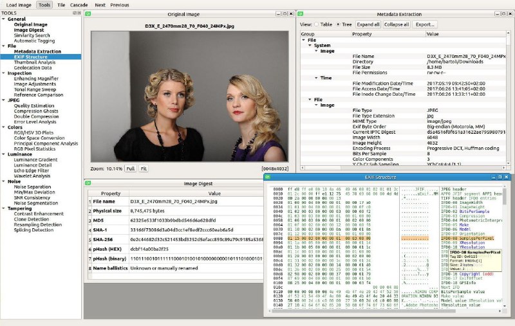Toggle the Tools button in toolbar
The height and width of the screenshot is (326, 515).
[x=44, y=5]
